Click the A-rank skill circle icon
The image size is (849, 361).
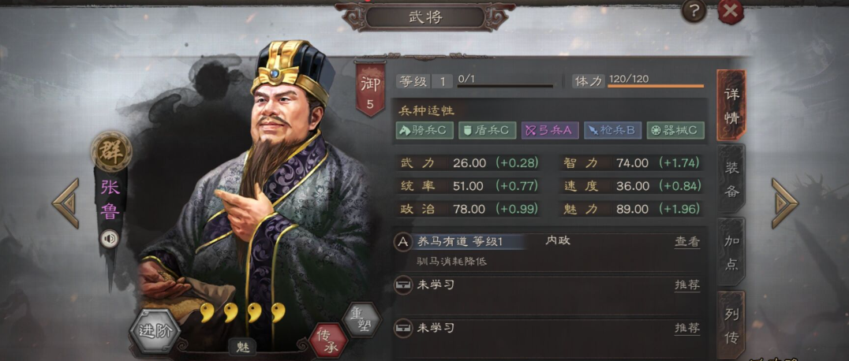coord(403,242)
